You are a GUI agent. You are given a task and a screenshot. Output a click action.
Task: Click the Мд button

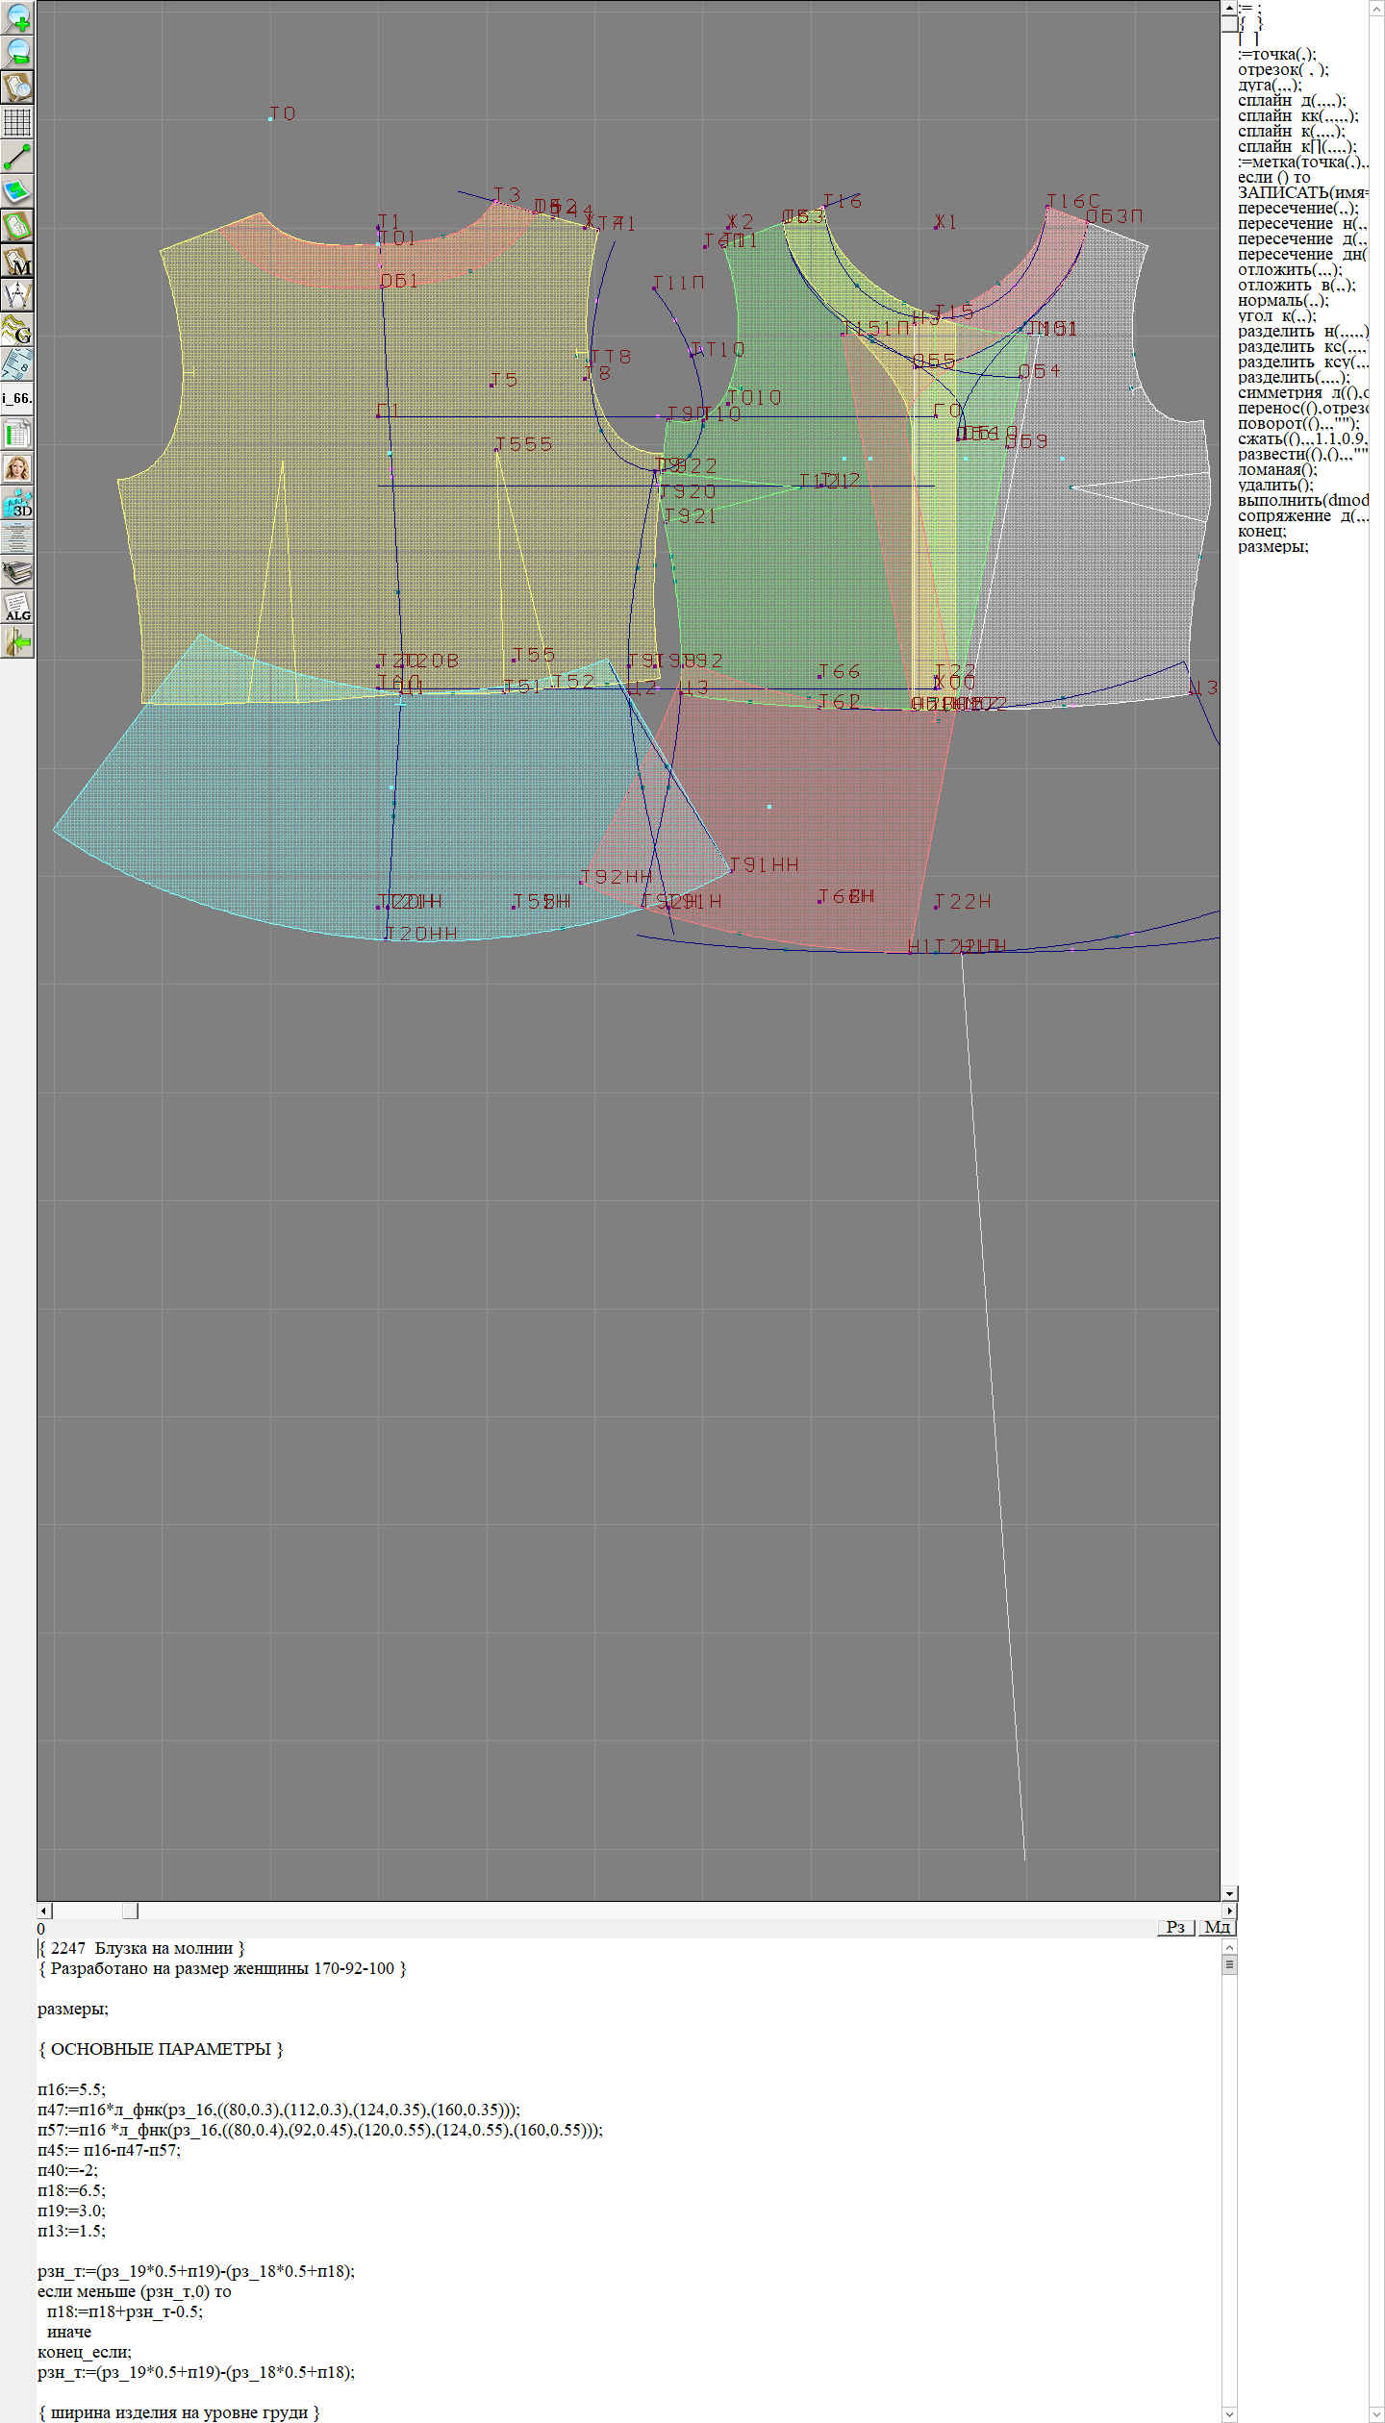tap(1216, 1927)
